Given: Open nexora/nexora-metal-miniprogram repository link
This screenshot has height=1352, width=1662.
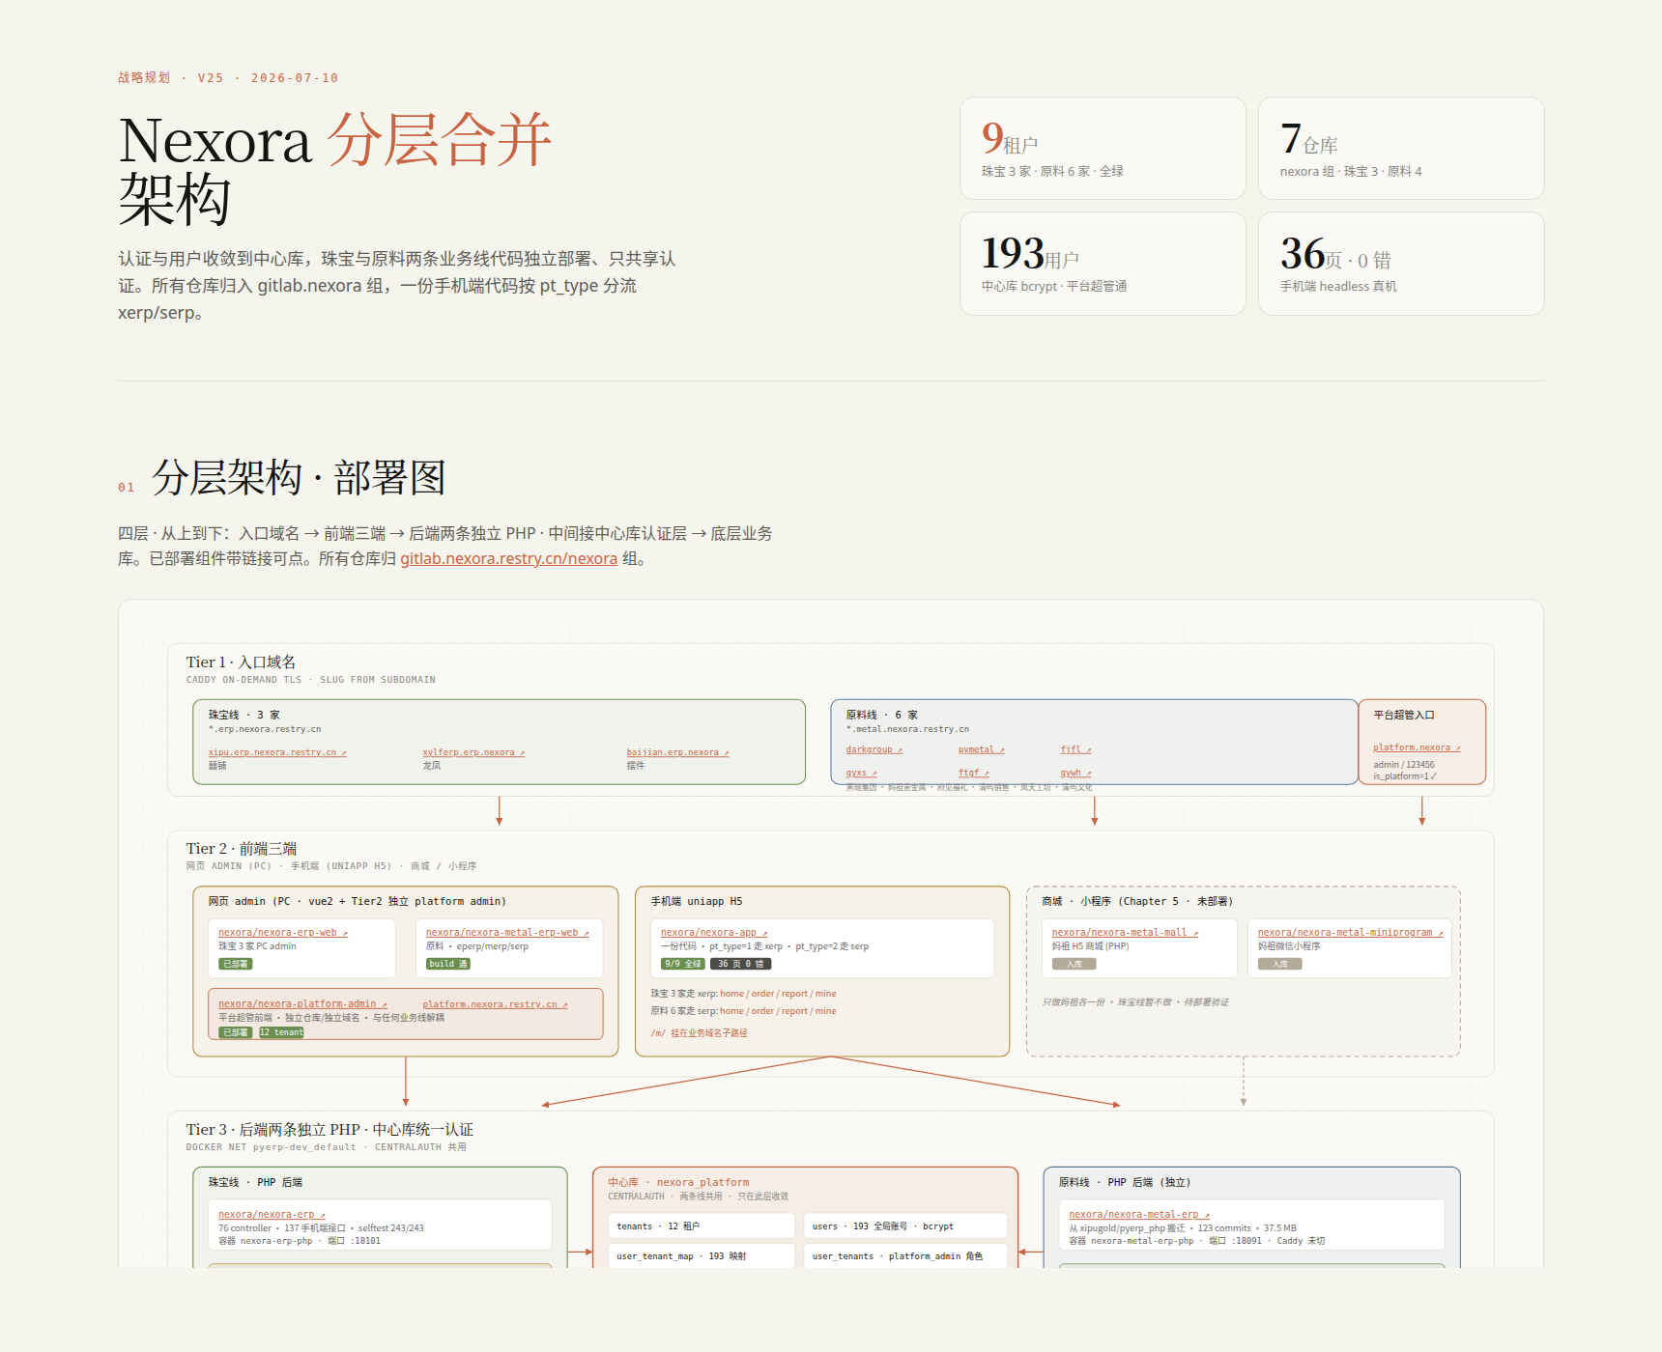Looking at the screenshot, I should coord(1350,933).
